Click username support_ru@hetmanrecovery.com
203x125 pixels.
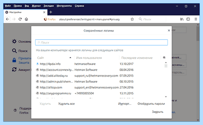[x=96, y=76]
